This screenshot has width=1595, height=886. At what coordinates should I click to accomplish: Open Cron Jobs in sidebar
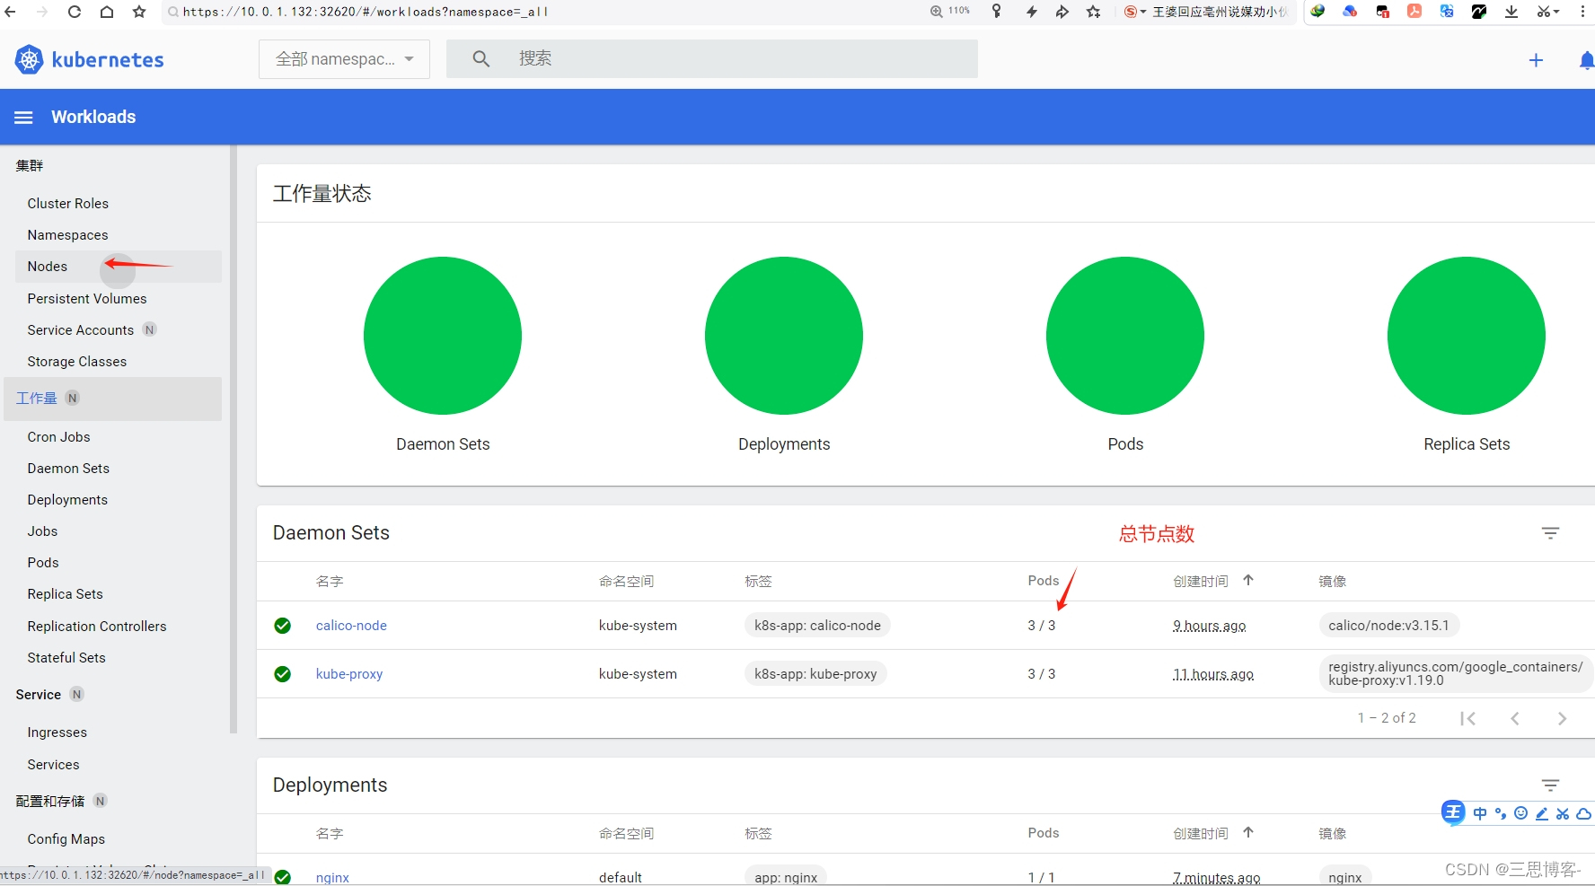pos(59,437)
